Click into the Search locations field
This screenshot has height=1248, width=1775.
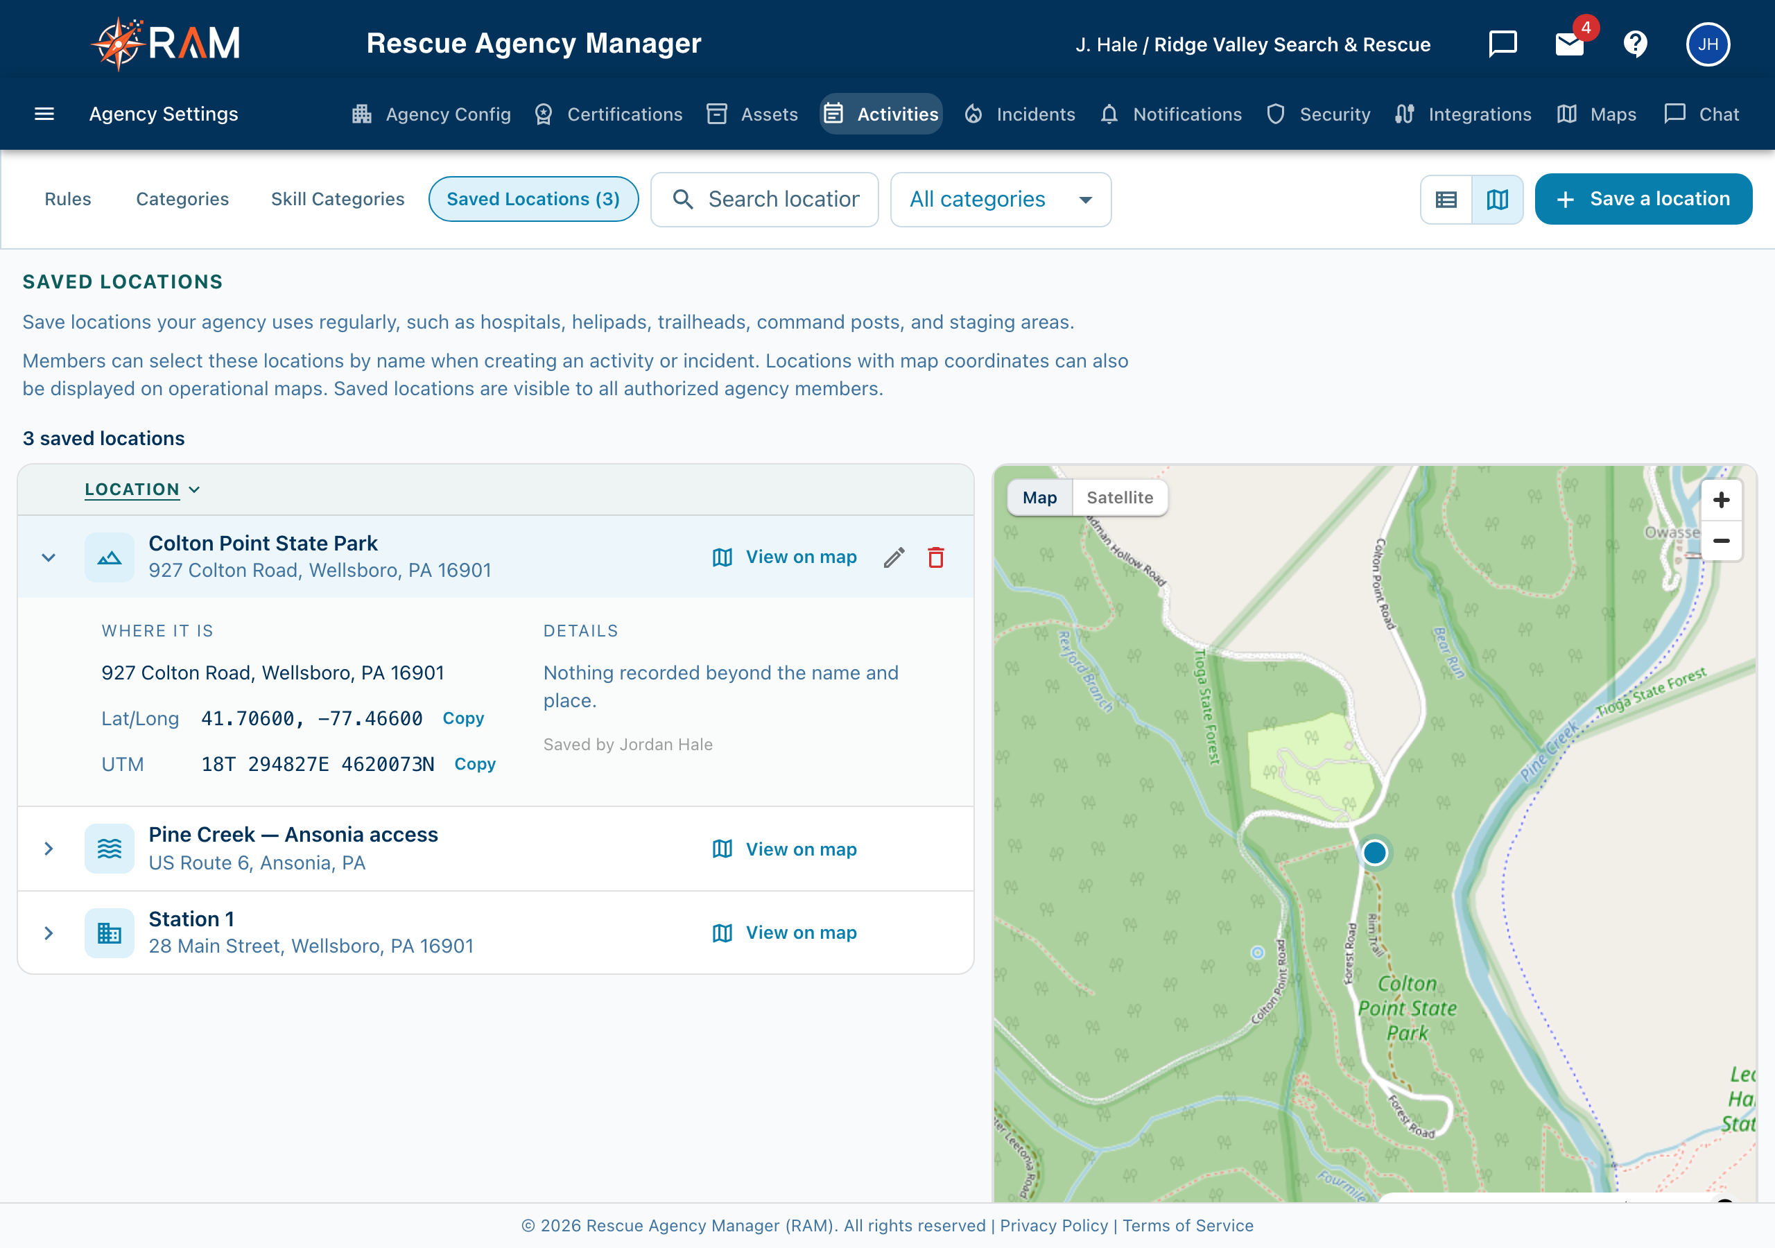click(x=765, y=200)
